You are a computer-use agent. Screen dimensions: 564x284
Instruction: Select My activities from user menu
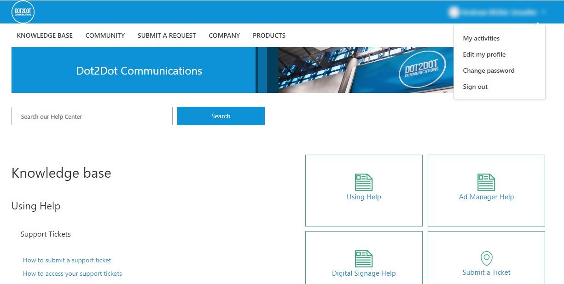point(481,38)
